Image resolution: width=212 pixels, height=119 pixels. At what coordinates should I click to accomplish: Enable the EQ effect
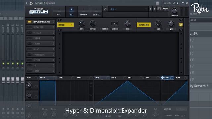point(29,65)
